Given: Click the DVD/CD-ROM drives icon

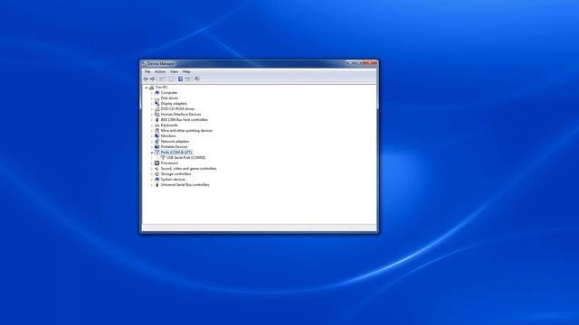Looking at the screenshot, I should click(157, 109).
